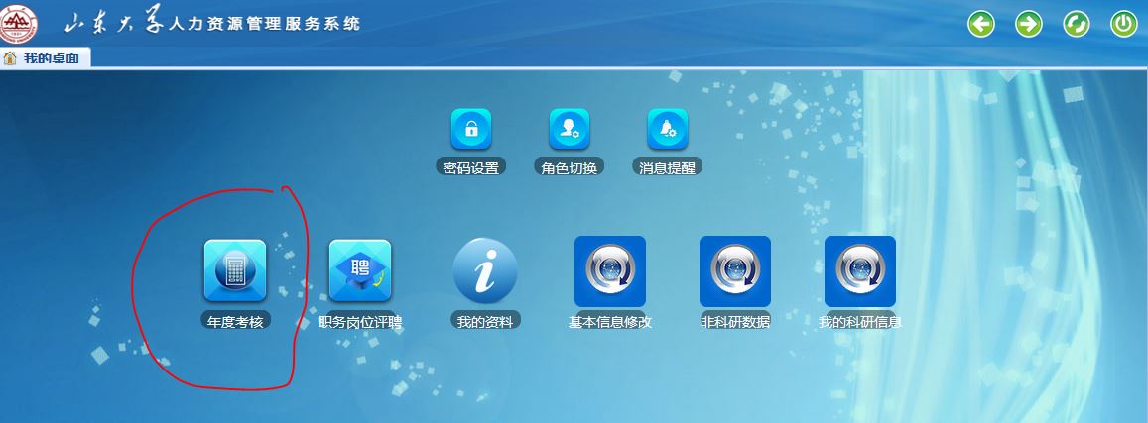Image resolution: width=1148 pixels, height=423 pixels.
Task: Launch the 非科研数据 icon
Action: coord(735,270)
